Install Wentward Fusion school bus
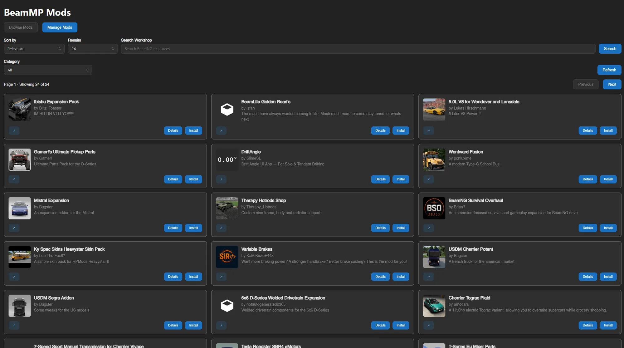This screenshot has width=624, height=348. 608,179
